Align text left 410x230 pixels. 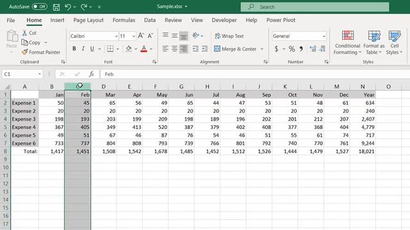(x=165, y=49)
